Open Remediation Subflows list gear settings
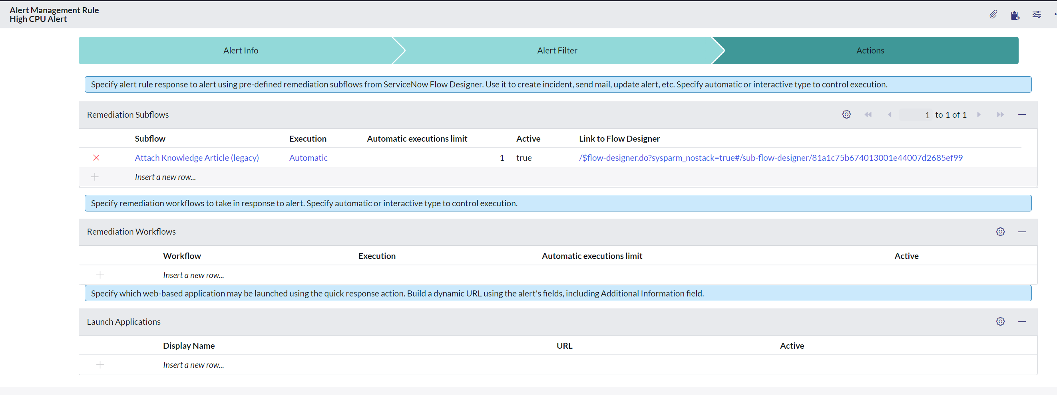Image resolution: width=1057 pixels, height=395 pixels. point(846,115)
